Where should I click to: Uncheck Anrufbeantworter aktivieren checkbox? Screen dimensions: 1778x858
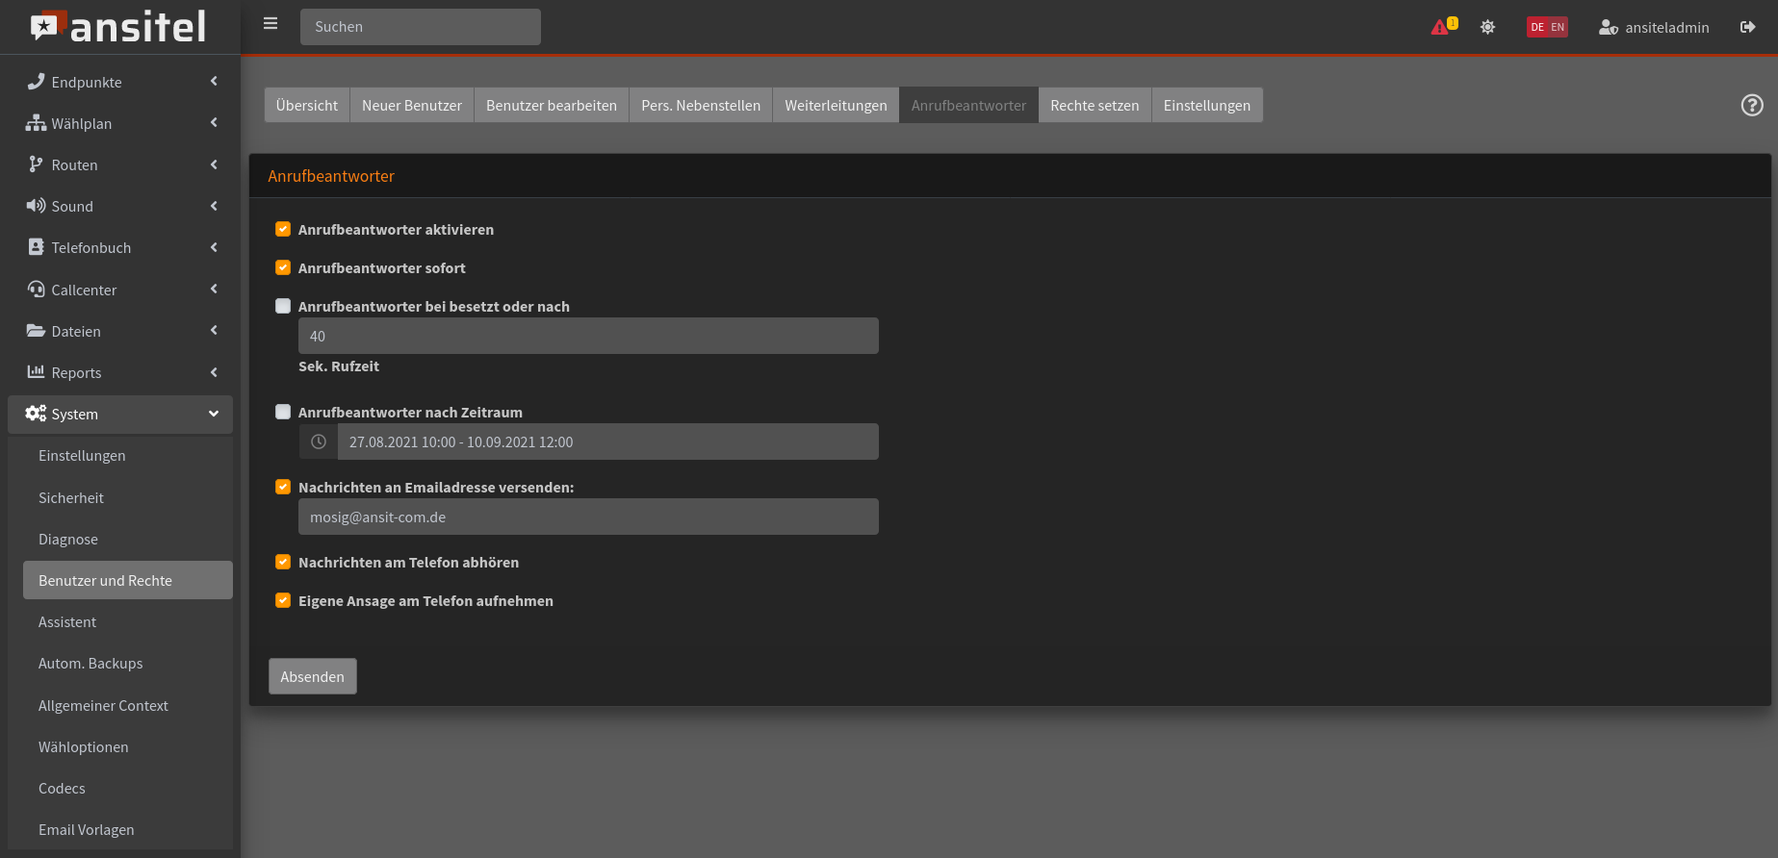tap(283, 230)
